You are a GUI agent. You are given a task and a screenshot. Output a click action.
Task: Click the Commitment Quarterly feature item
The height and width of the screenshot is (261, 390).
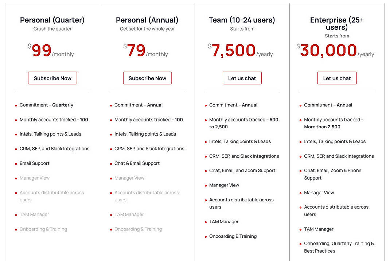coord(47,105)
